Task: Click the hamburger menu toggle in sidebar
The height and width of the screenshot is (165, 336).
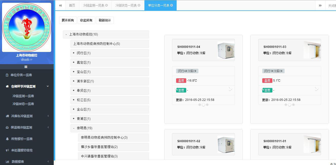Action: pyautogui.click(x=26, y=67)
